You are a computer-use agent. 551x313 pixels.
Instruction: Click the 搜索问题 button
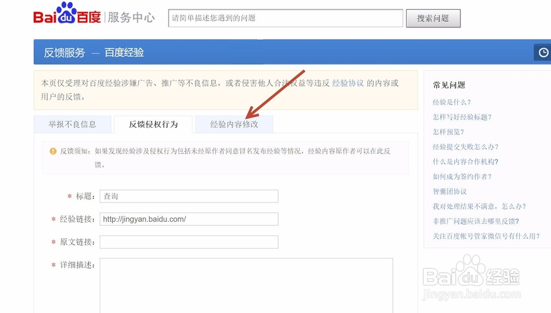(x=433, y=18)
